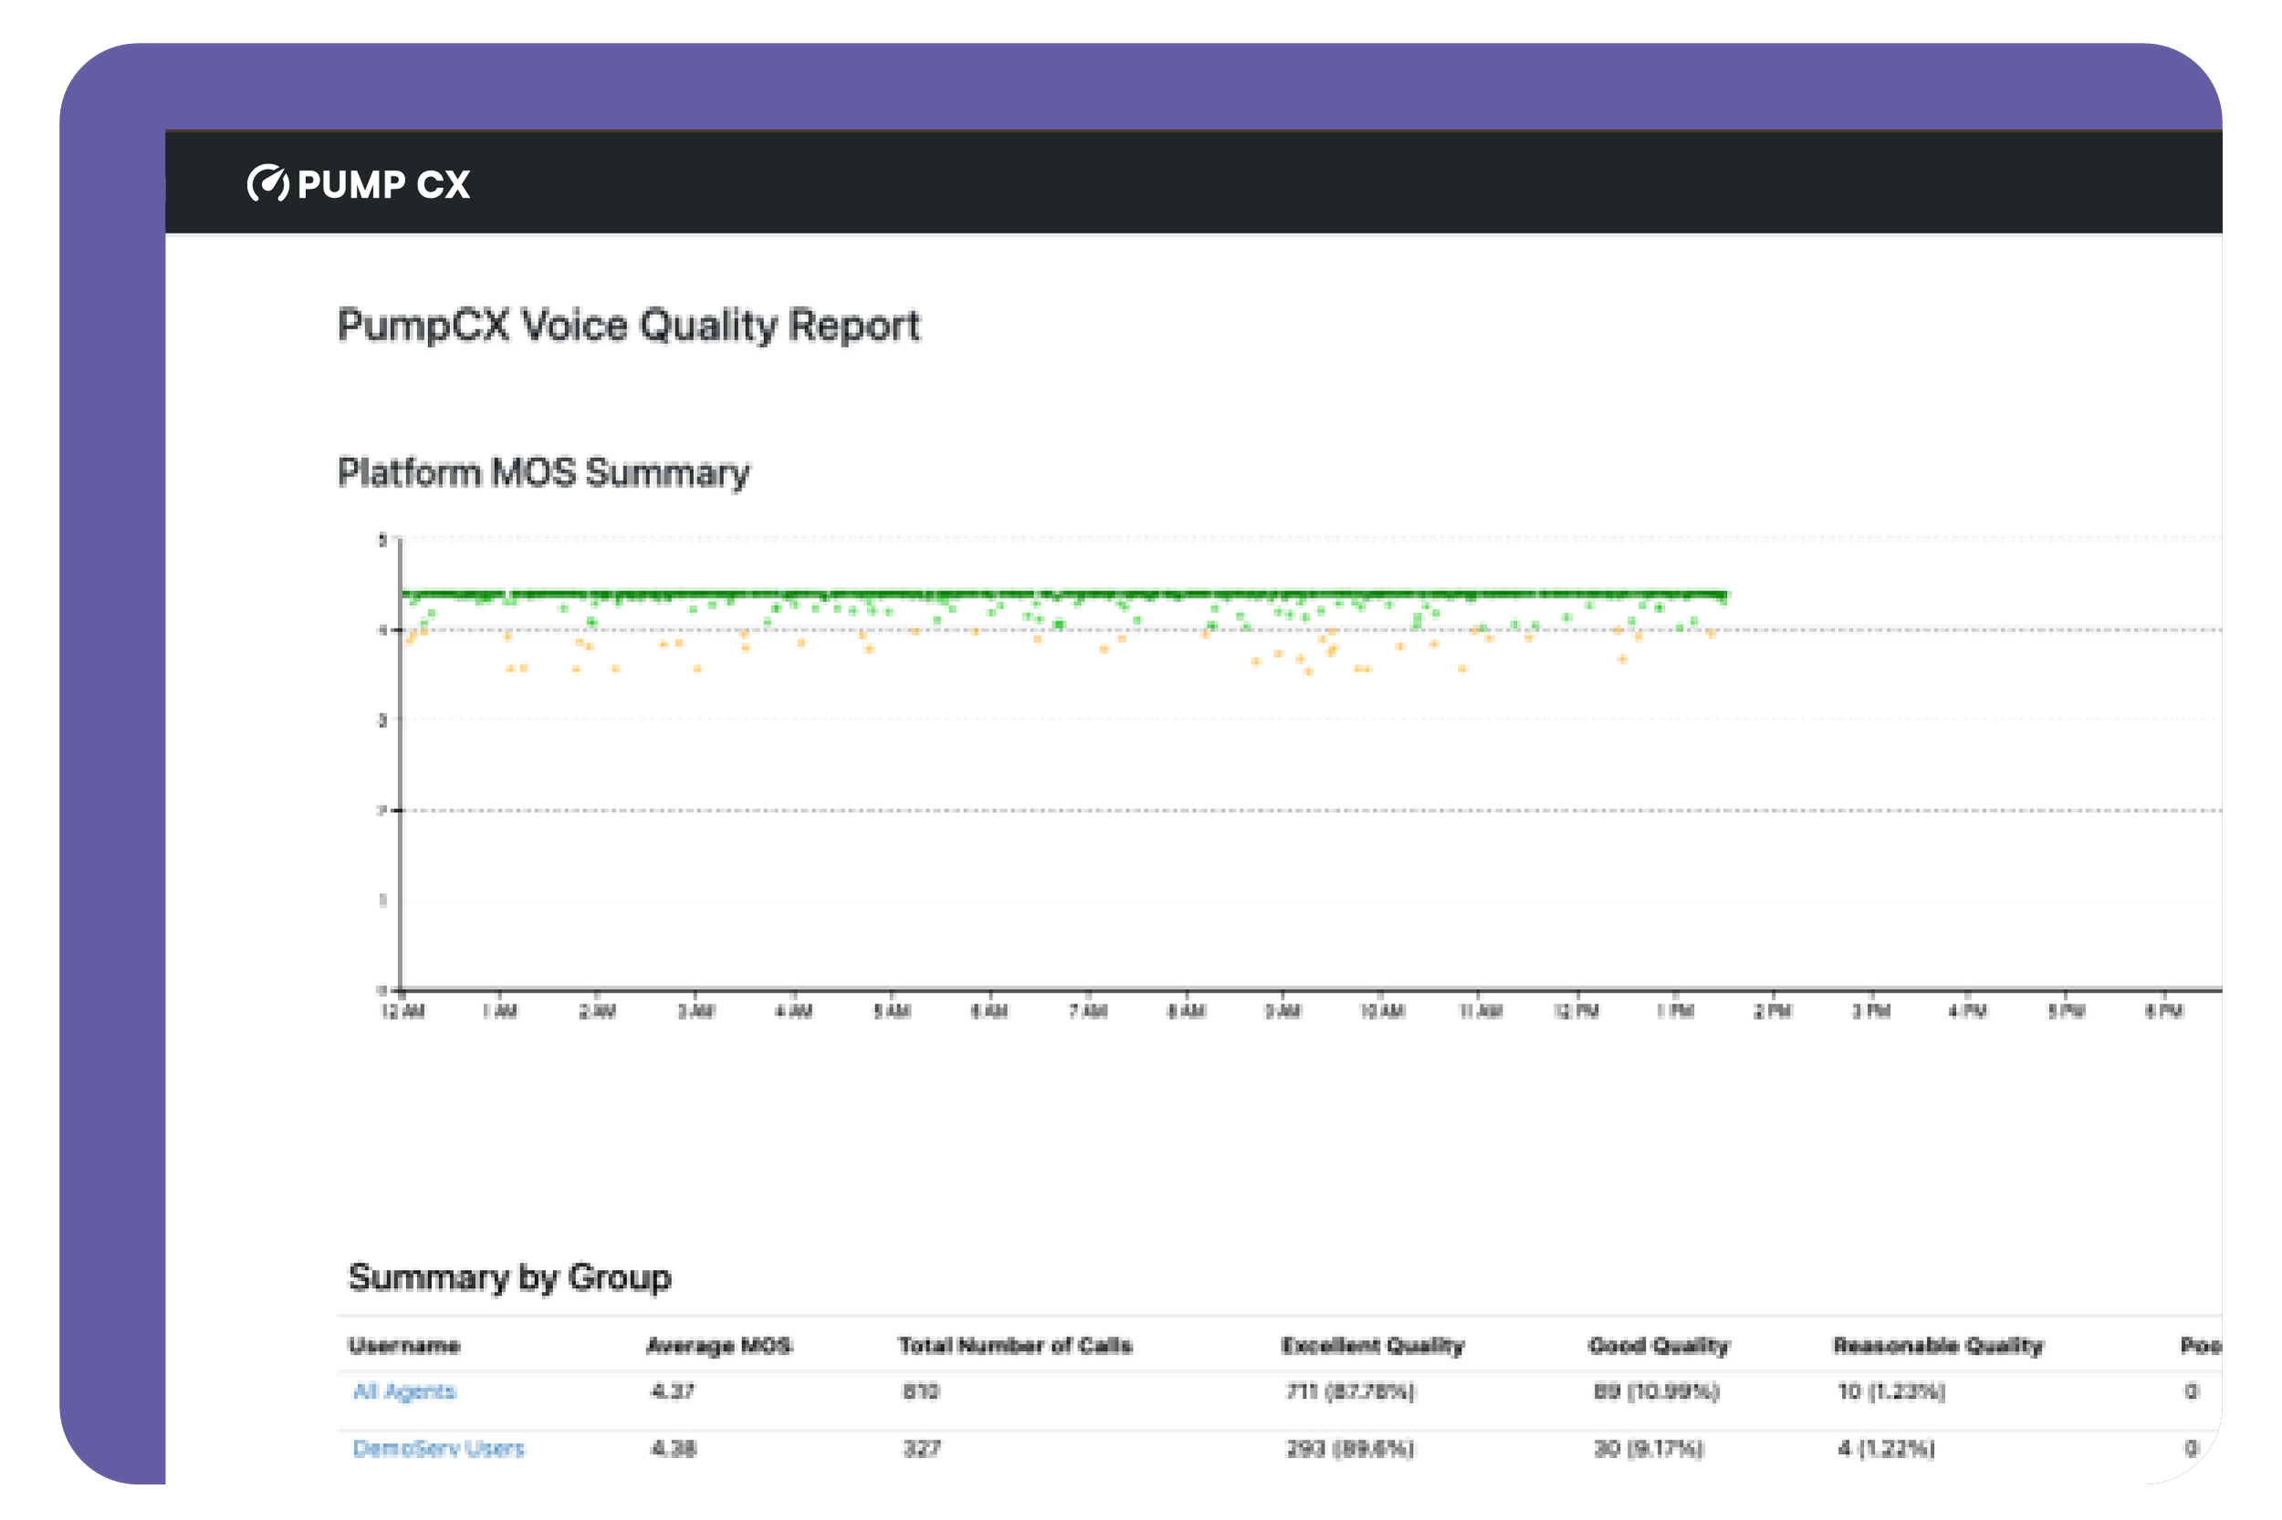Click Total Number of Calls header

tap(1014, 1346)
